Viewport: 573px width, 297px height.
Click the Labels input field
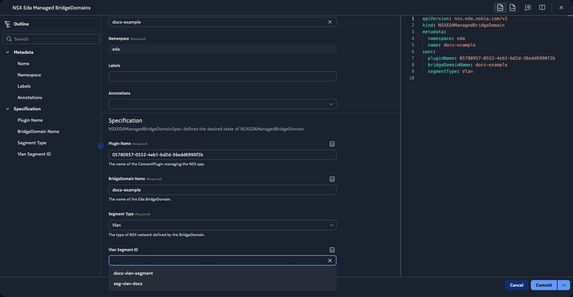(222, 76)
